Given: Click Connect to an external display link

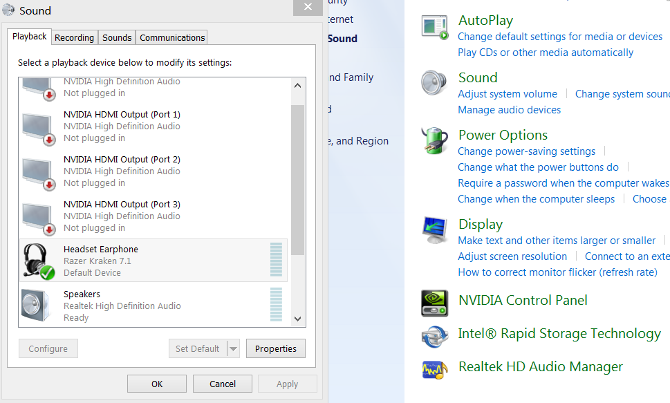Looking at the screenshot, I should (x=627, y=256).
